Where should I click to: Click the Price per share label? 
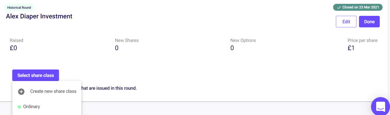coord(362,40)
